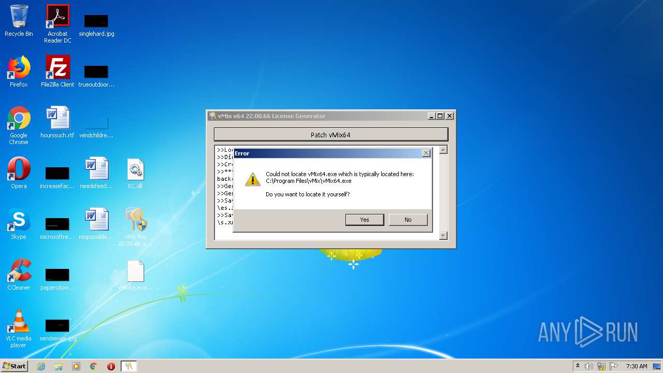This screenshot has height=373, width=663.
Task: Open Opera from the taskbar
Action: click(x=111, y=366)
